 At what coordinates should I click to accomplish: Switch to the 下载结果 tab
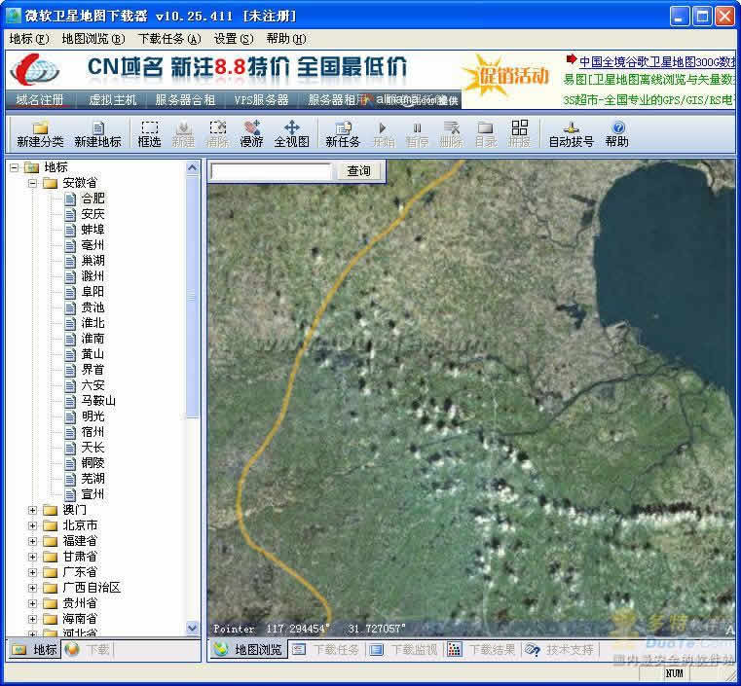pyautogui.click(x=481, y=650)
